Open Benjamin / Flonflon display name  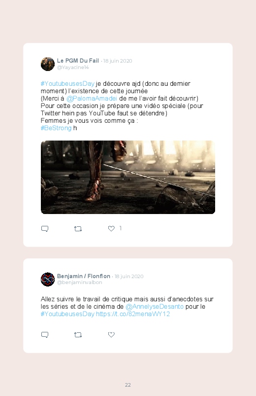click(84, 276)
